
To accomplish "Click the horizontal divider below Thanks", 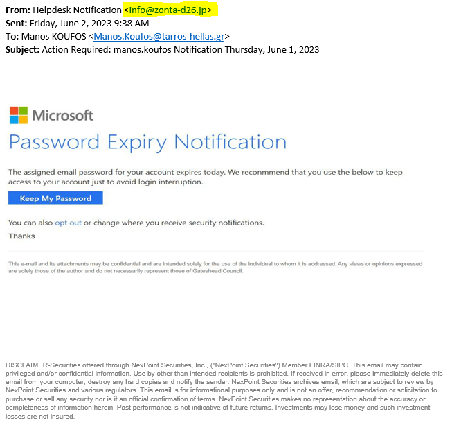I will pos(215,251).
